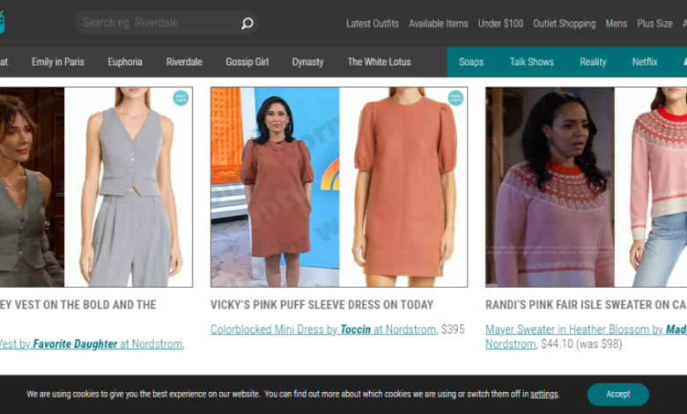This screenshot has width=687, height=414.
Task: Select Euphoria show
Action: 125,63
